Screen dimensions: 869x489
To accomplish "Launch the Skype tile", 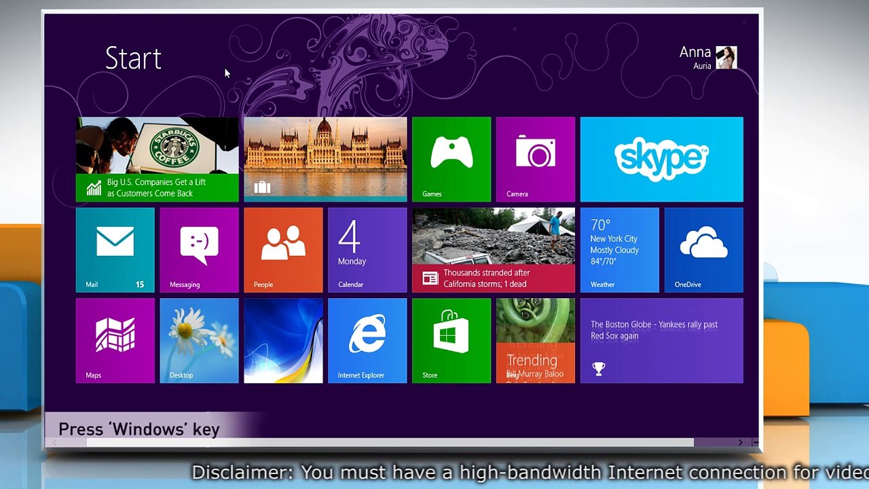I will click(x=662, y=160).
